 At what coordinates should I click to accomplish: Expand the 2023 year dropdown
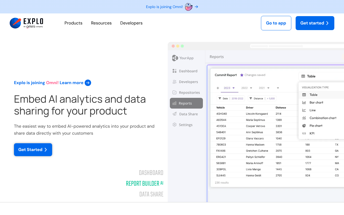pos(234,88)
